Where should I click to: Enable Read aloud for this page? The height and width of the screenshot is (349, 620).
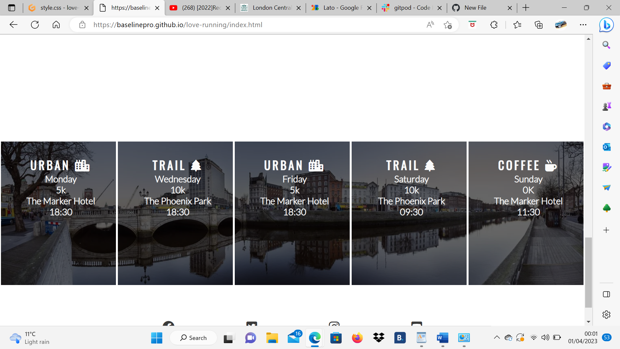(430, 25)
